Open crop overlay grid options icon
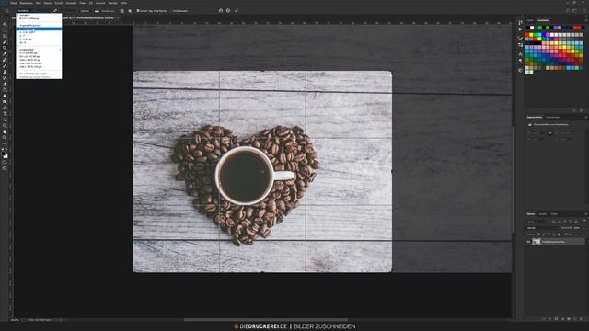The height and width of the screenshot is (331, 589). tap(121, 11)
